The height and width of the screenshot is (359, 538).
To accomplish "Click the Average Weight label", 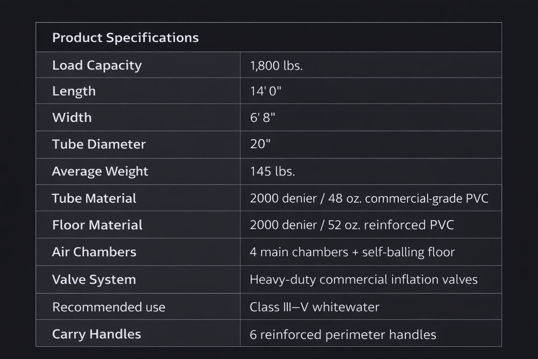I will pyautogui.click(x=100, y=171).
